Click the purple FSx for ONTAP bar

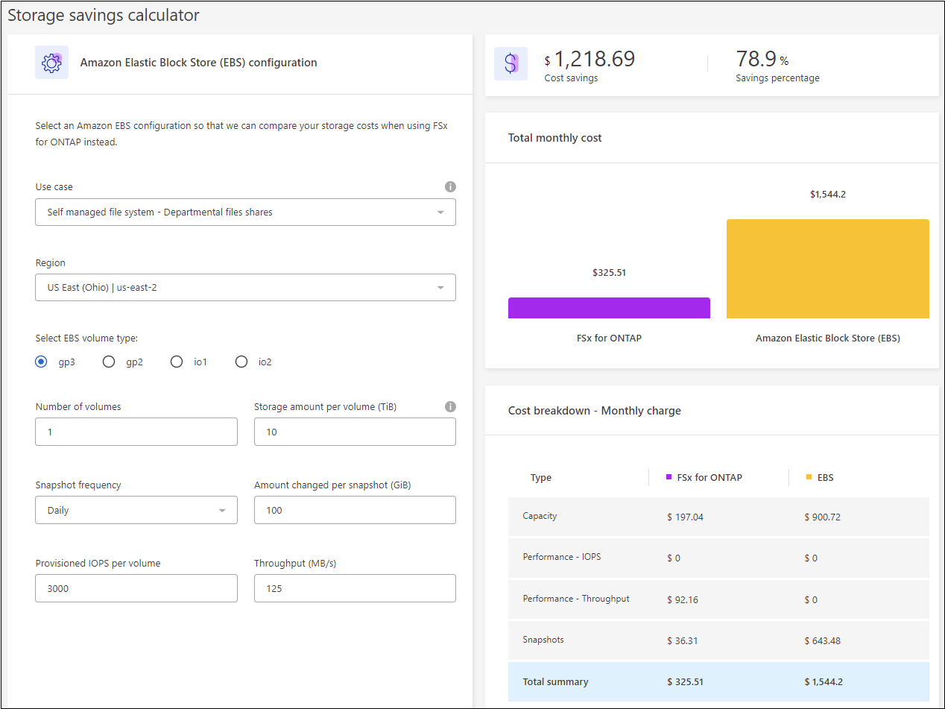[x=609, y=308]
